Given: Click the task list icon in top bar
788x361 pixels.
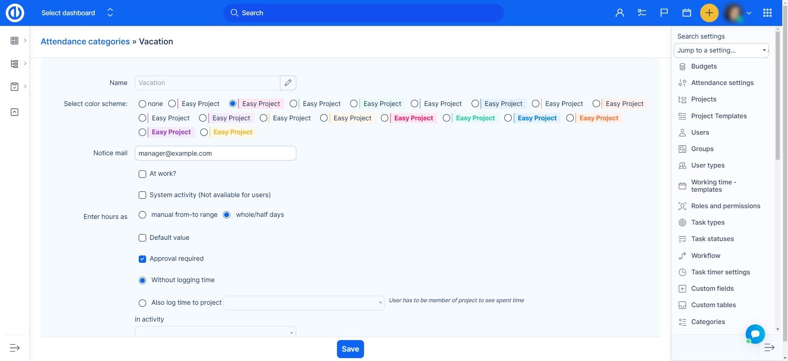Looking at the screenshot, I should 642,13.
